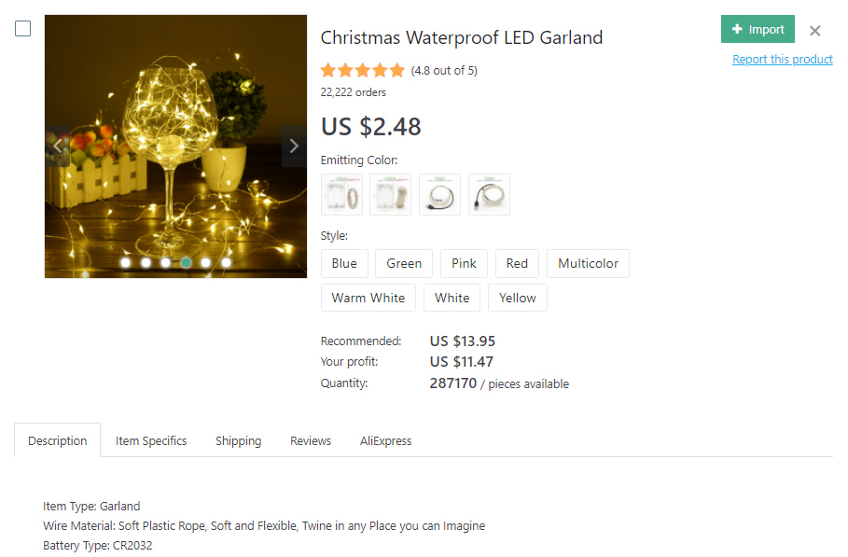Switch to the Shipping tab

tap(238, 440)
